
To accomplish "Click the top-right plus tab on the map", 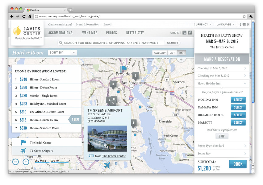I will [181, 60].
